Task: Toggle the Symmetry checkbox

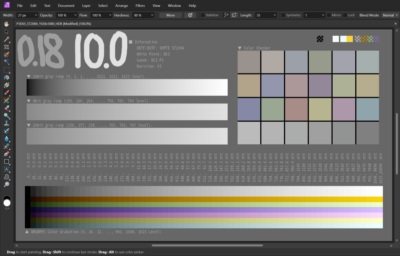Action: click(283, 15)
